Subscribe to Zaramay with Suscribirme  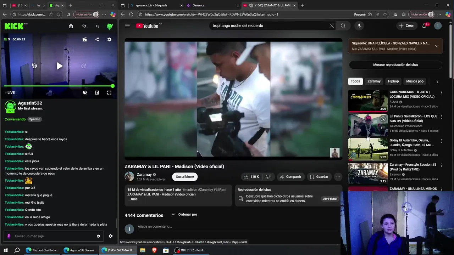(x=185, y=177)
